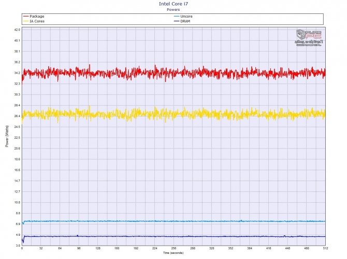
Task: Click the IA Cores legend entry
Action: pyautogui.click(x=34, y=21)
